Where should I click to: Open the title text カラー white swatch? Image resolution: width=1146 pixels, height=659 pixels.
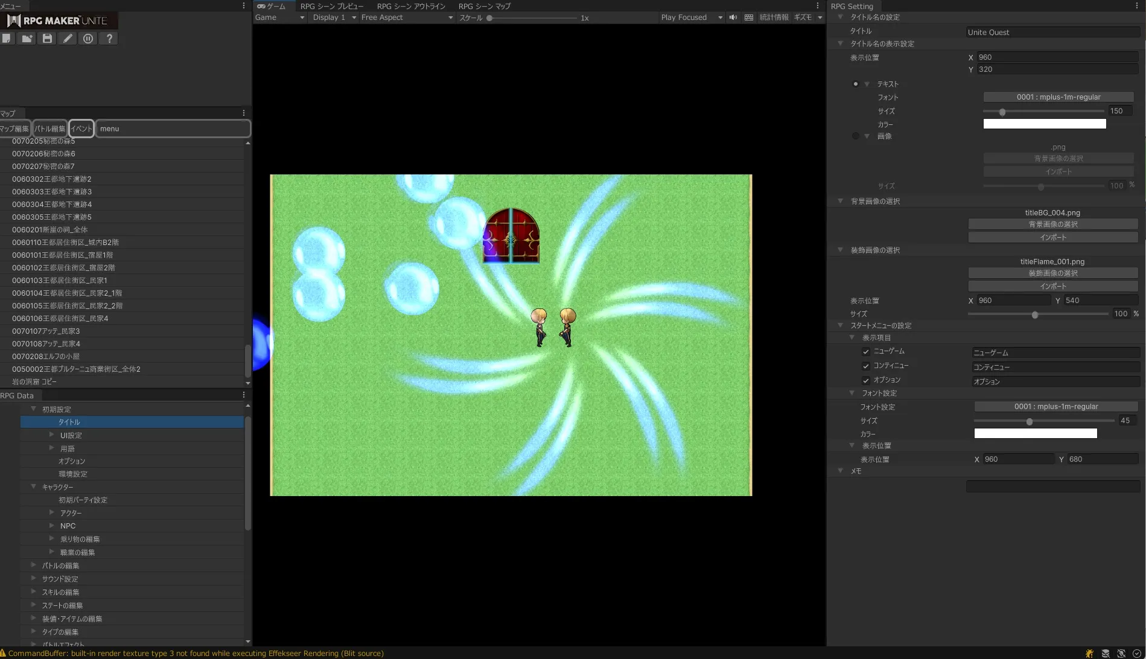[1044, 124]
